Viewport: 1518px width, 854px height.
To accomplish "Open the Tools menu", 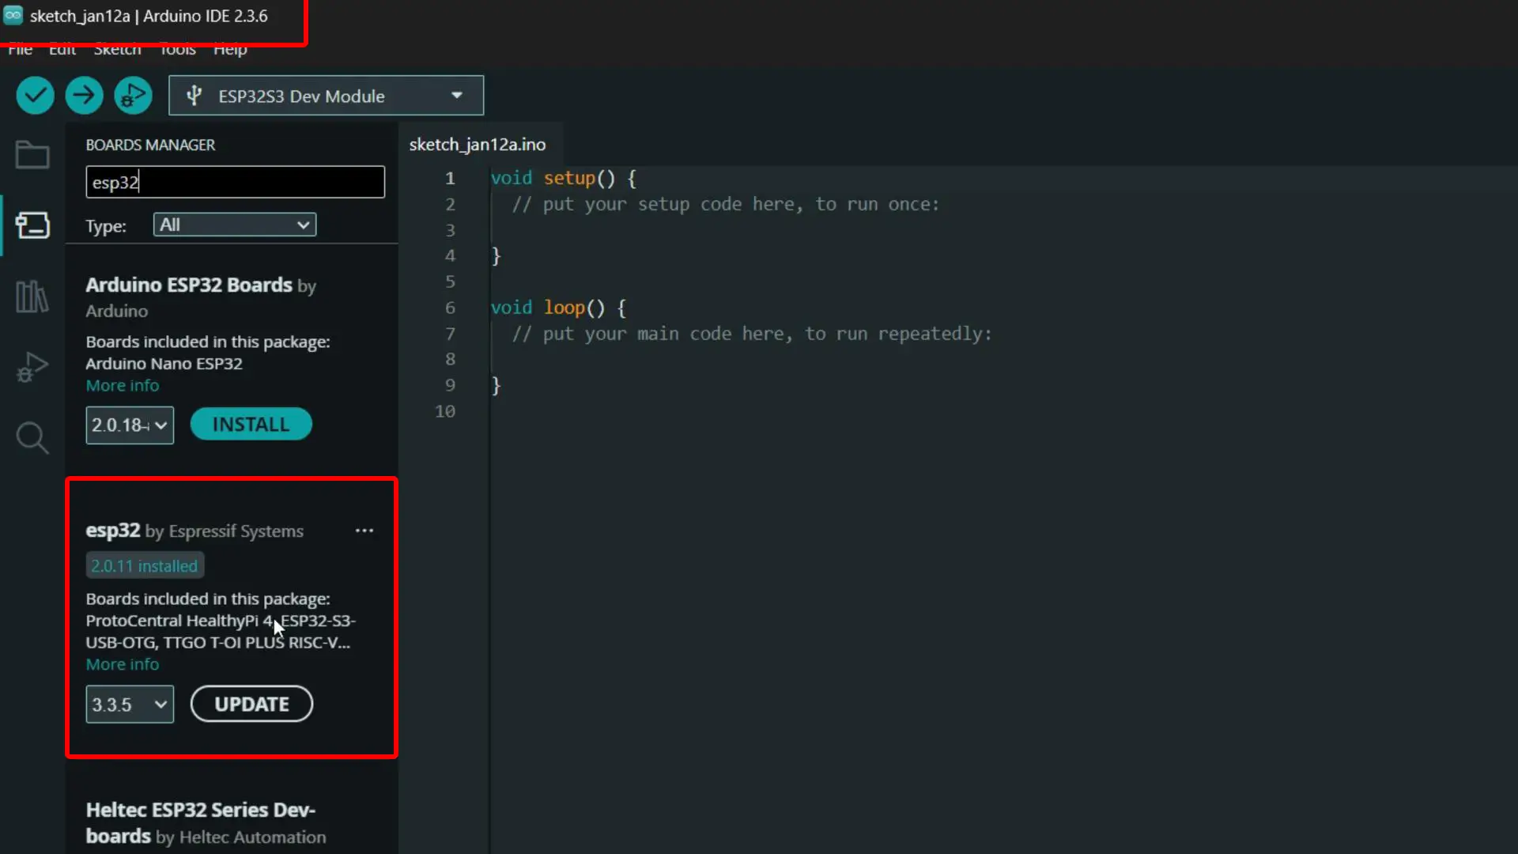I will pyautogui.click(x=178, y=49).
